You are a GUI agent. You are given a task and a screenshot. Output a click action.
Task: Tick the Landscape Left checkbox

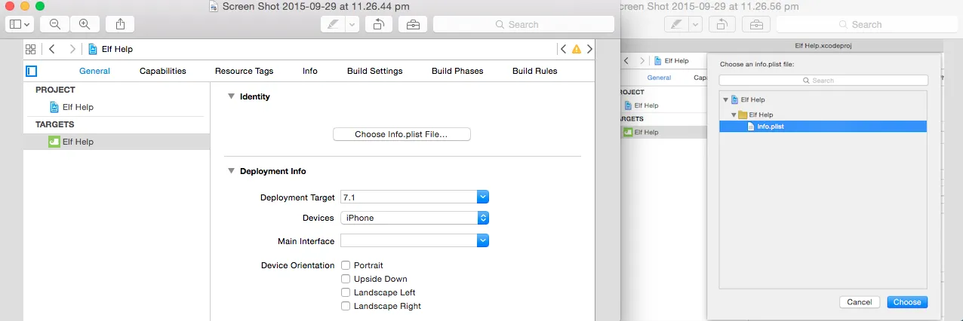coord(346,292)
